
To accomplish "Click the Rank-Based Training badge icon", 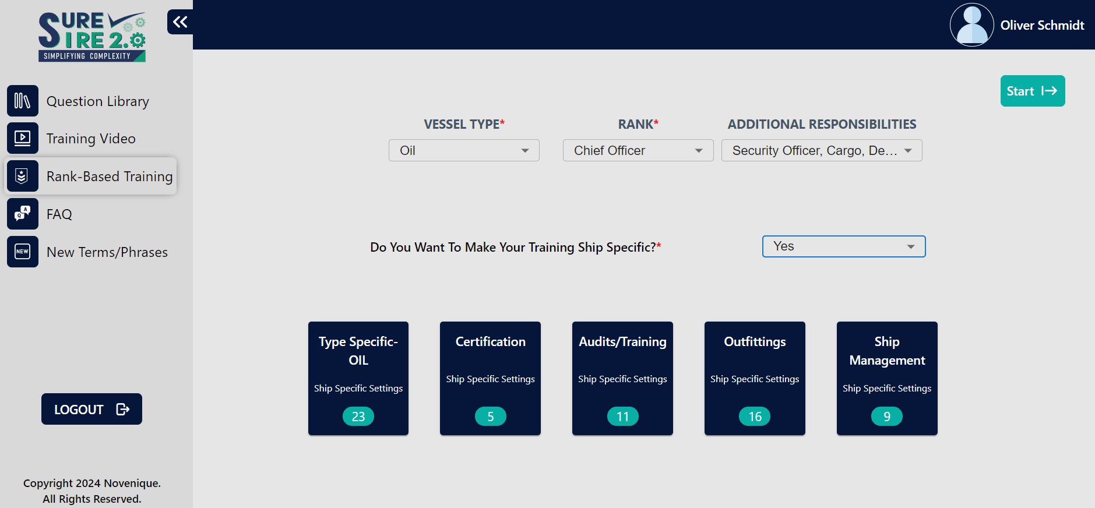I will pos(23,176).
